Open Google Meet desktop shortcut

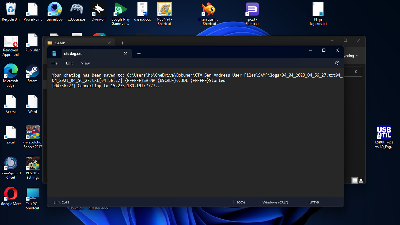(x=11, y=197)
